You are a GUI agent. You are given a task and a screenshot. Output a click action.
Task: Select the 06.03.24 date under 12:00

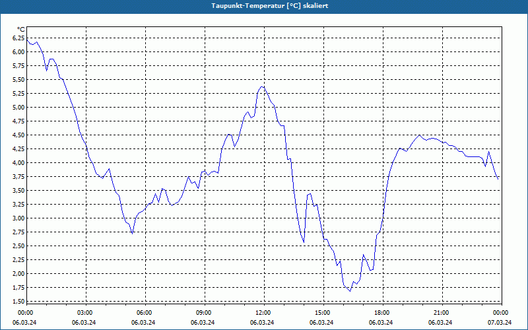262,323
